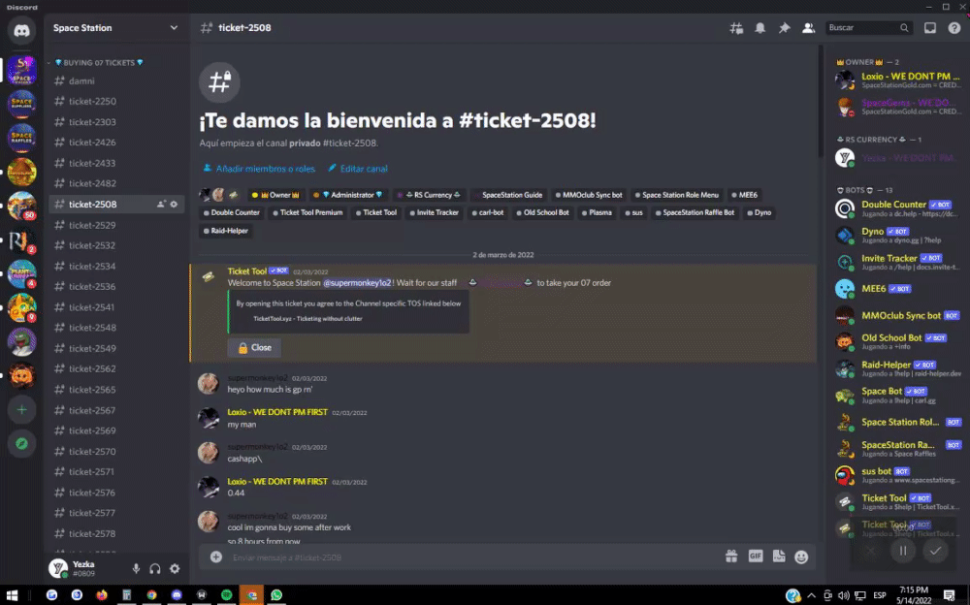Open the GIF picker
This screenshot has width=970, height=605.
756,557
